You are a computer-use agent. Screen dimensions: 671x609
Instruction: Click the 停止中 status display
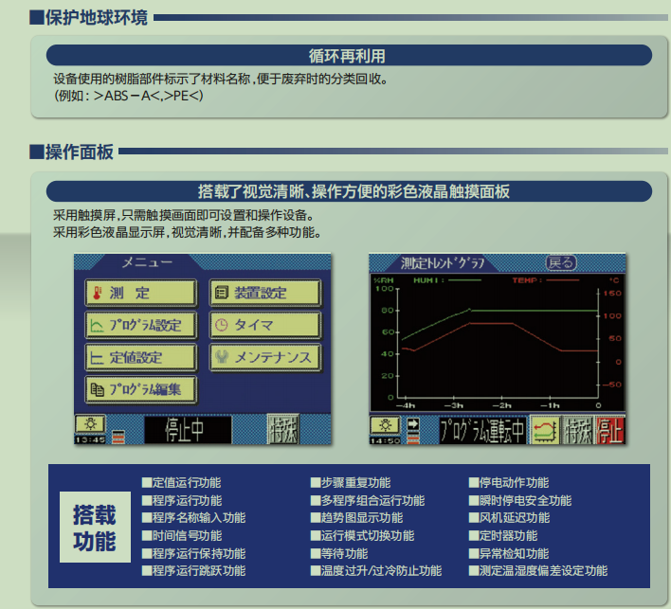[x=188, y=429]
